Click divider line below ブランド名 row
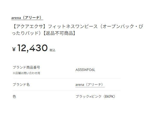The image size is (156, 117). coord(66,90)
